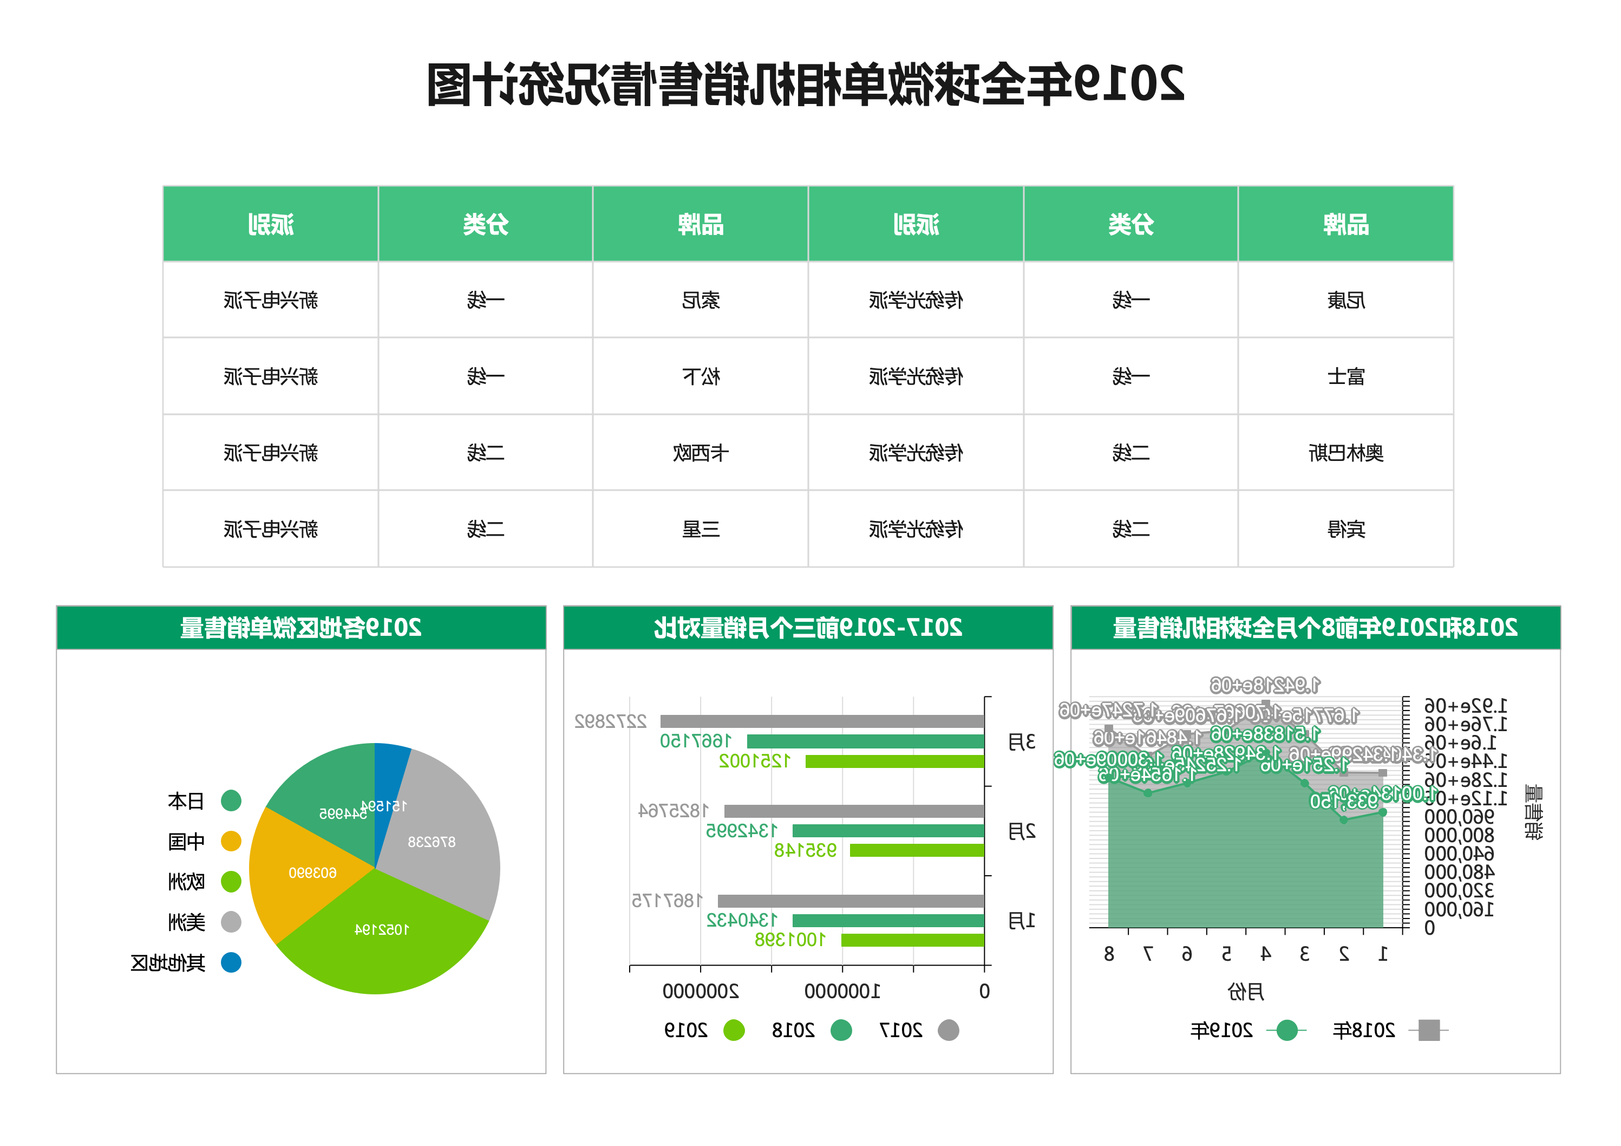Viewport: 1621px width, 1146px height.
Task: Click the 其他地区 legend label
Action: point(168,962)
